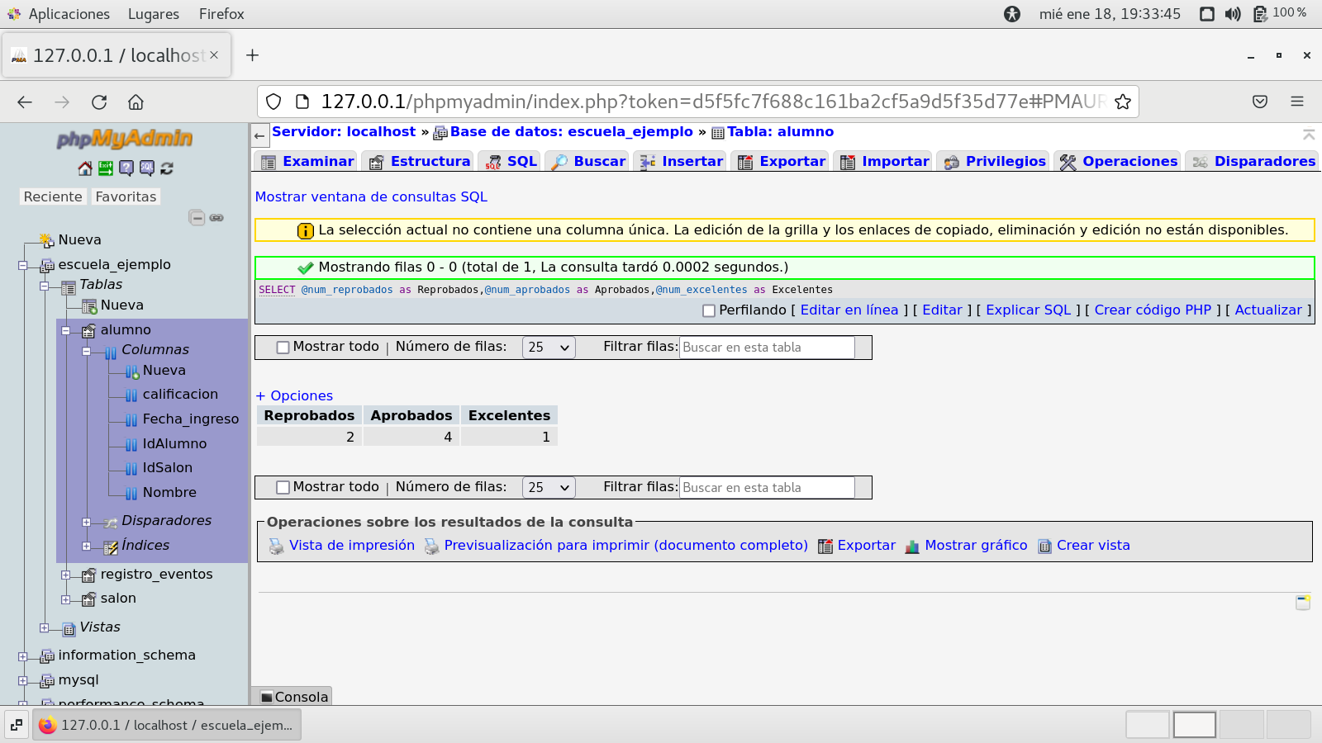Image resolution: width=1322 pixels, height=743 pixels.
Task: Open the phpMyAdmin documentation help icon
Action: tap(126, 168)
